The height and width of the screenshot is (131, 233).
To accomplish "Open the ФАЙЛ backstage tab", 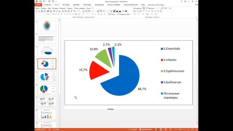I will point(38,5).
